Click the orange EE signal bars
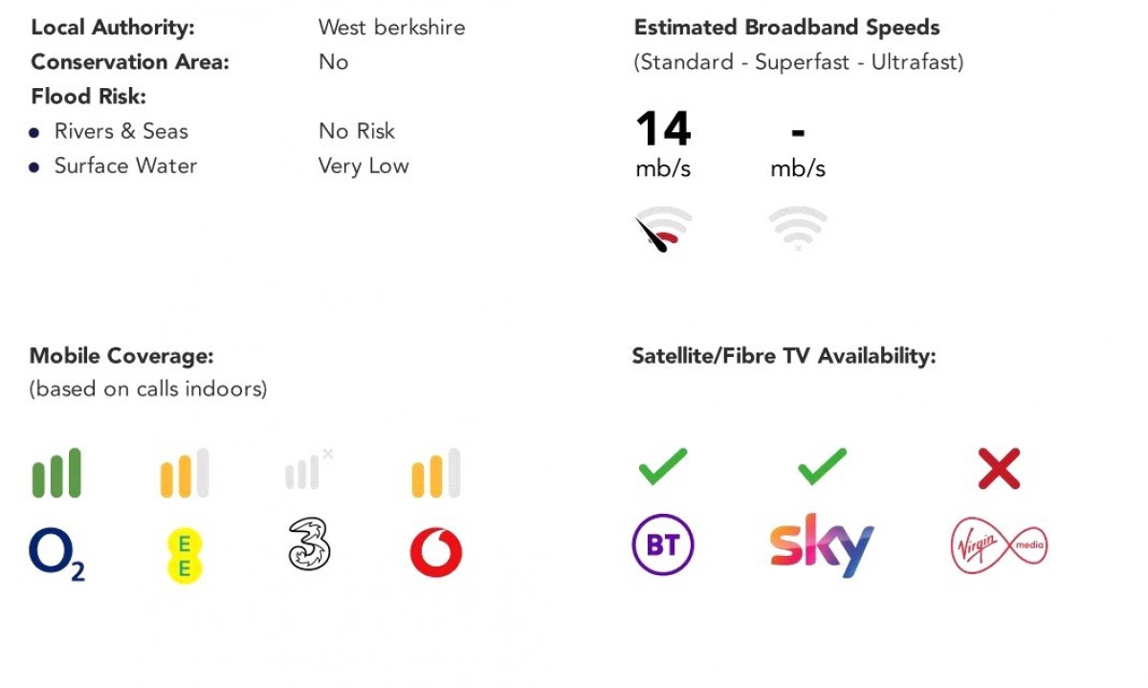 click(x=184, y=473)
